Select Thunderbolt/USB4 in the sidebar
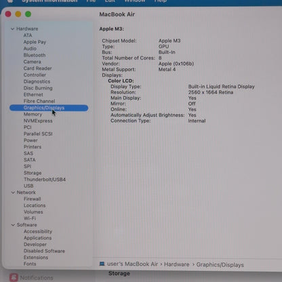 [x=45, y=180]
